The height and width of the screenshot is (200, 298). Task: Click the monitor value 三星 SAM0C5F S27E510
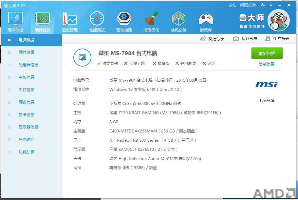pyautogui.click(x=143, y=150)
